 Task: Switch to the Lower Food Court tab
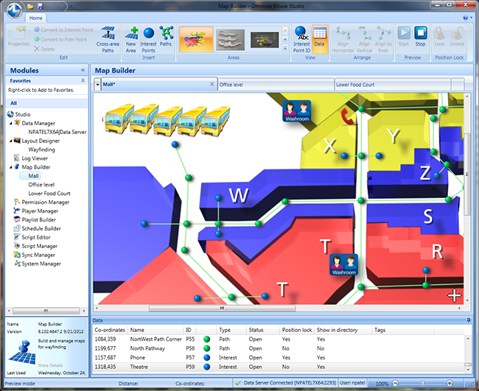pyautogui.click(x=393, y=85)
